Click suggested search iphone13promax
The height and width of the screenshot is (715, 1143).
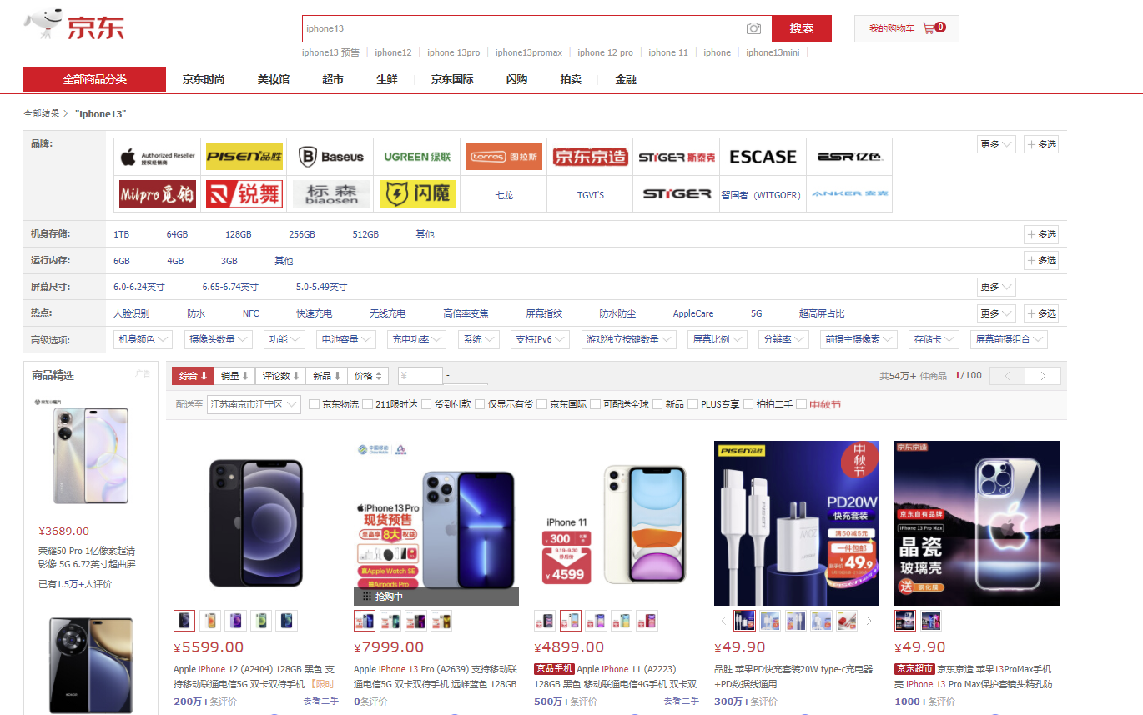point(529,52)
